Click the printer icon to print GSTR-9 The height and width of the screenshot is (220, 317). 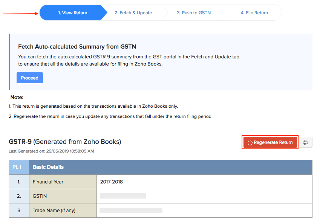point(305,142)
